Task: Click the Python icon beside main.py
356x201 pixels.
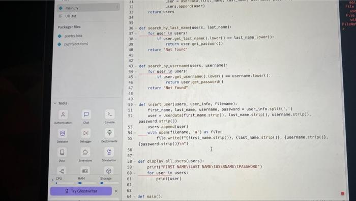Action: [61, 8]
